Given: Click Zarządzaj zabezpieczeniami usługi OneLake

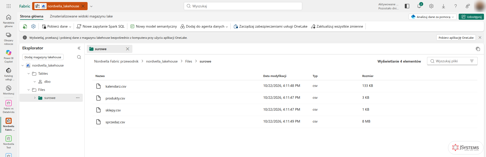Looking at the screenshot, I should pos(270,26).
